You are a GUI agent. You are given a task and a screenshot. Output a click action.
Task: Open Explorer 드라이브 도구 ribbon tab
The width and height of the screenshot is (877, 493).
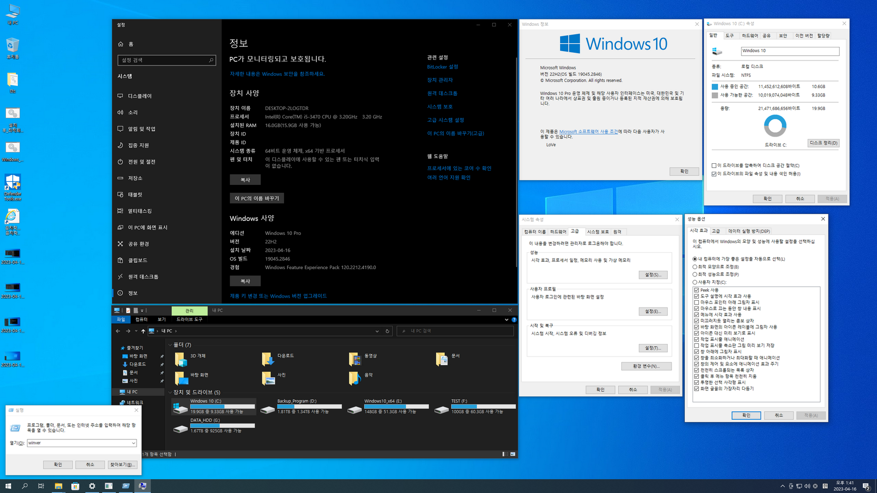[x=189, y=320]
